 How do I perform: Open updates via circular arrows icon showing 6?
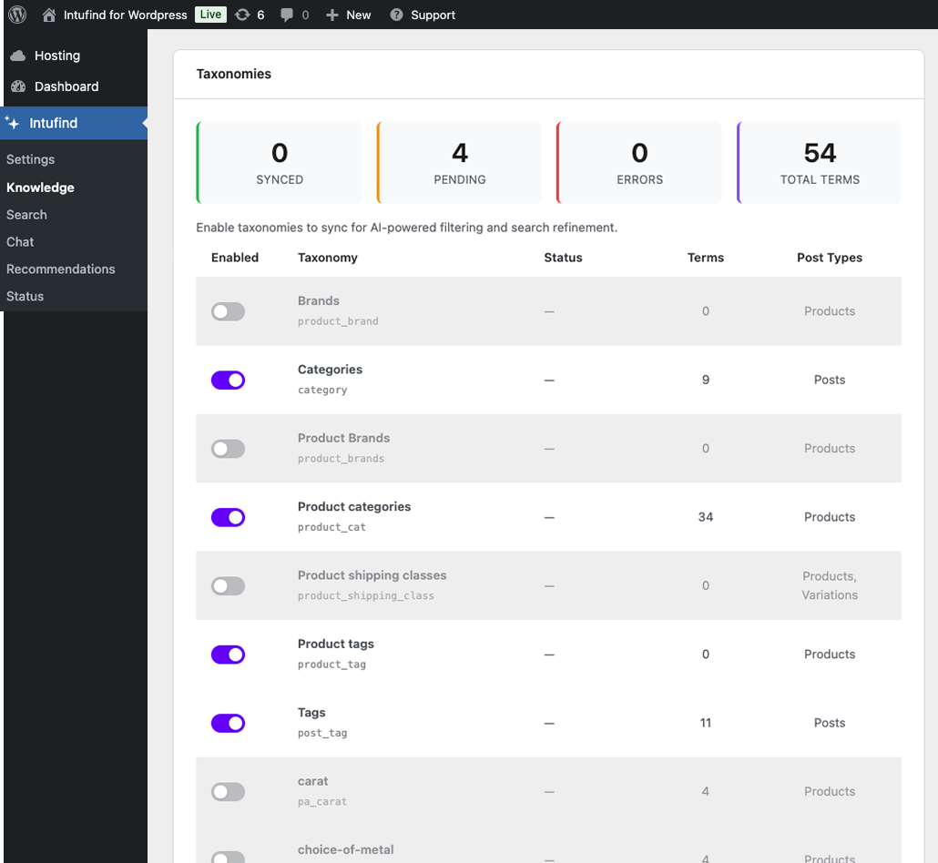point(245,15)
